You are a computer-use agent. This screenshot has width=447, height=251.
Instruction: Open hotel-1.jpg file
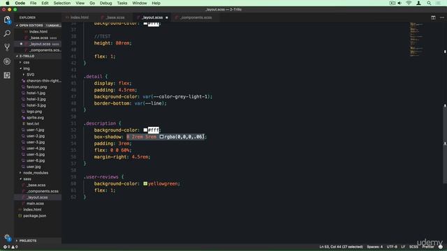click(36, 93)
